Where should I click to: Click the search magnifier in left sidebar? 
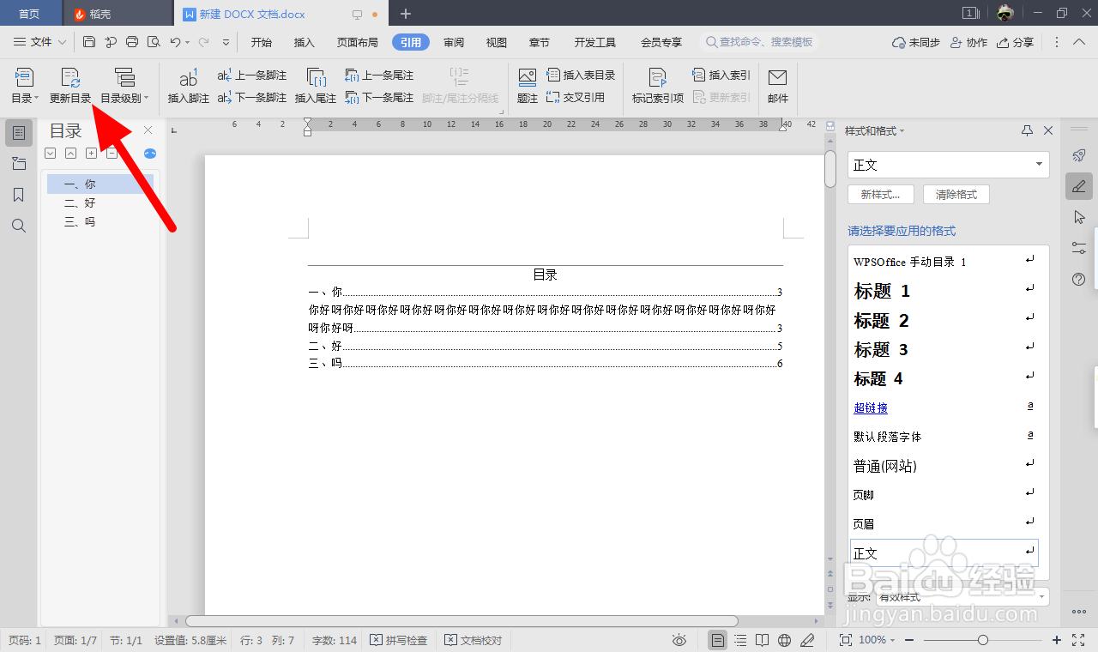[19, 226]
